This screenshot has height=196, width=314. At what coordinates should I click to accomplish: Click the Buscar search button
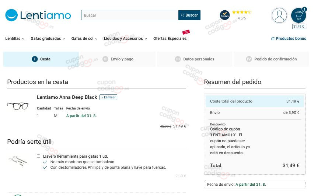tap(189, 15)
